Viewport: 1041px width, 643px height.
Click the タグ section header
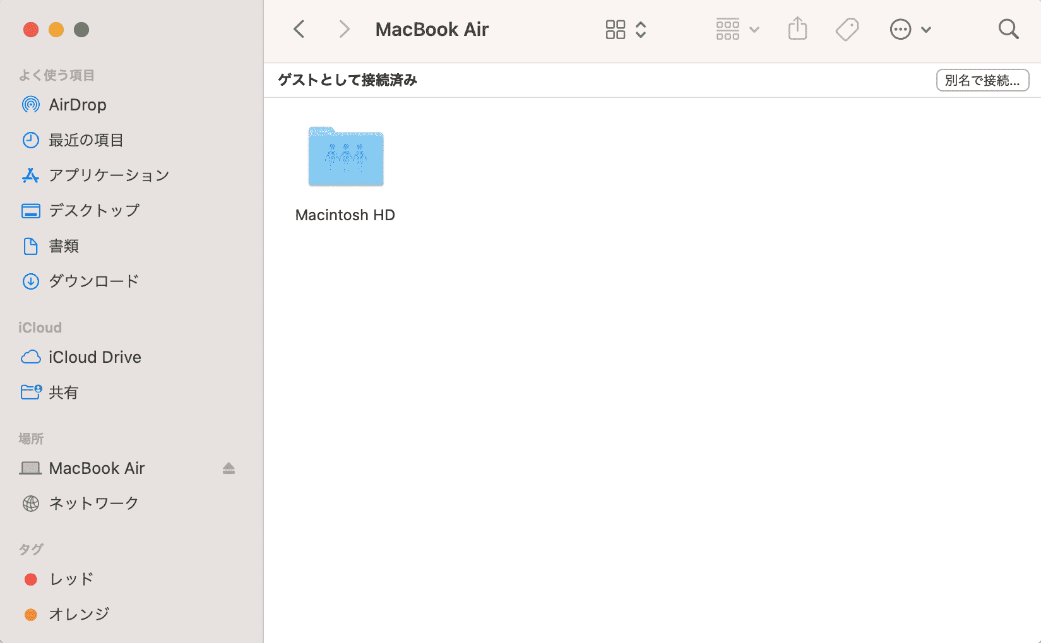31,549
